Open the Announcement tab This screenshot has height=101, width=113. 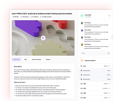[x=36, y=59]
